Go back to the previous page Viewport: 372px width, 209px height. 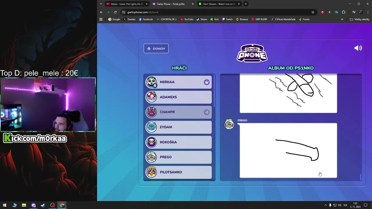[101, 12]
